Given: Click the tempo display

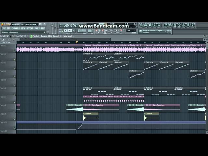Looking at the screenshot, I should point(82,31).
